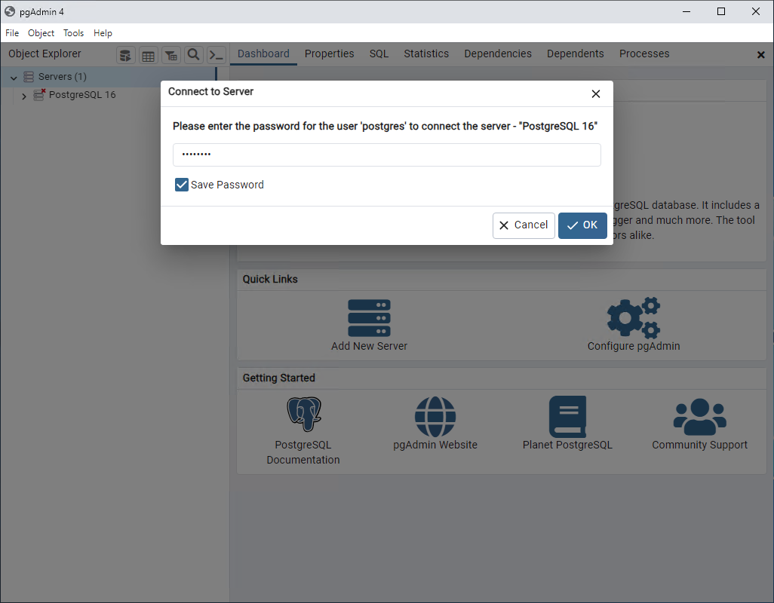This screenshot has height=603, width=774.
Task: Click the Configure pgAdmin link text
Action: 634,346
